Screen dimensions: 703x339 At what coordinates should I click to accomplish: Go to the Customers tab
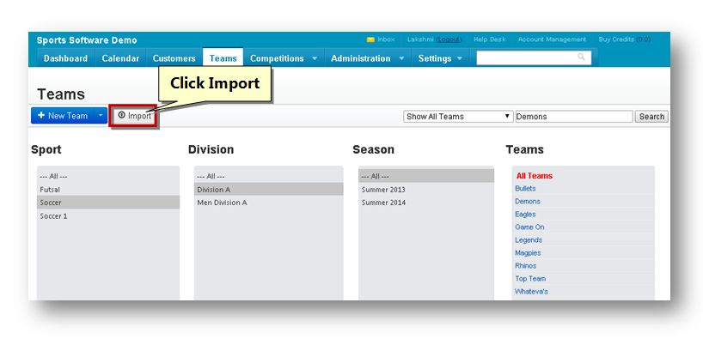click(x=174, y=58)
